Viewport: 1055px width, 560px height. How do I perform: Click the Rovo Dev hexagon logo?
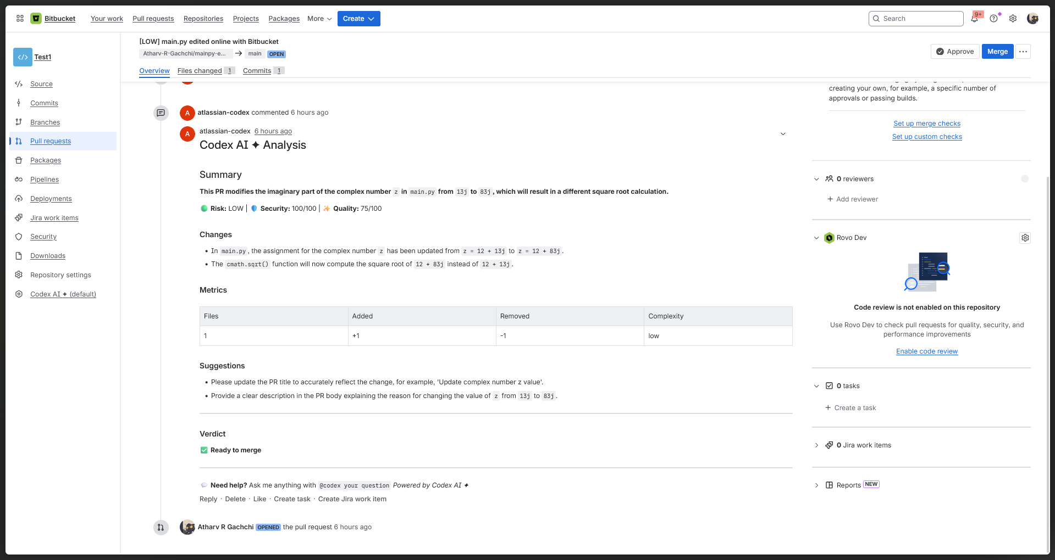[x=829, y=238]
